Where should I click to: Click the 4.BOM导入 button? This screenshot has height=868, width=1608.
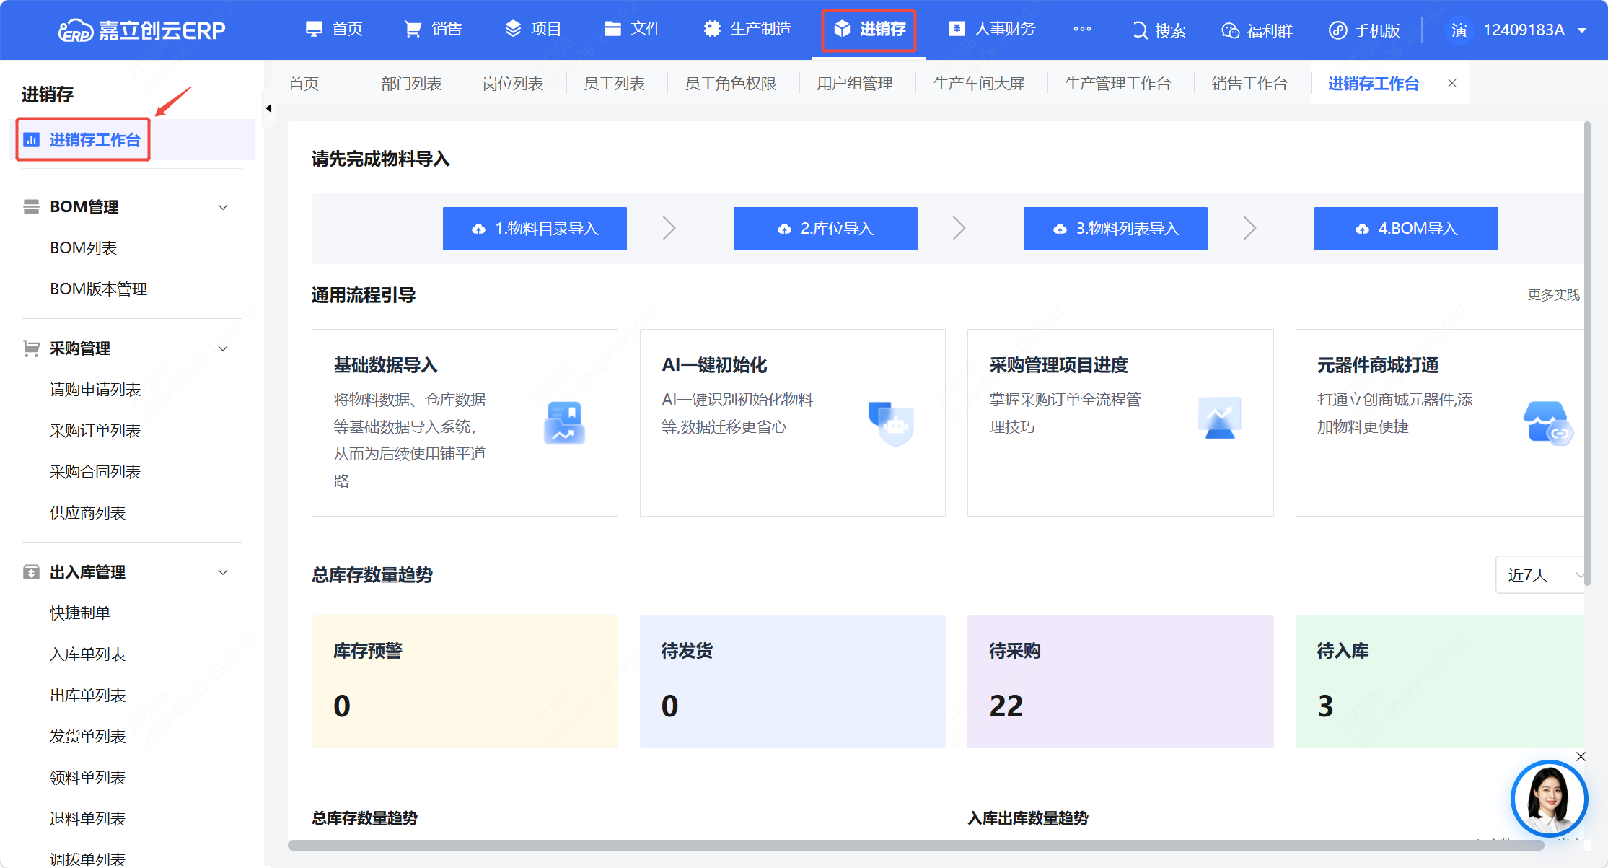tap(1406, 229)
